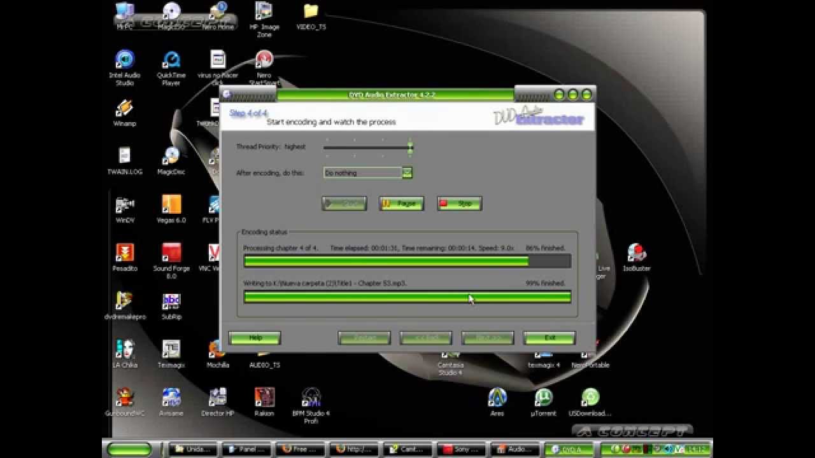This screenshot has height=458, width=815.
Task: Switch to the Free... Firefox taskbar item
Action: tap(301, 449)
